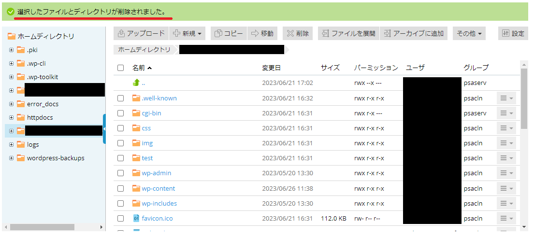534x237 pixels.
Task: Open the row actions menu for css
Action: pyautogui.click(x=506, y=128)
